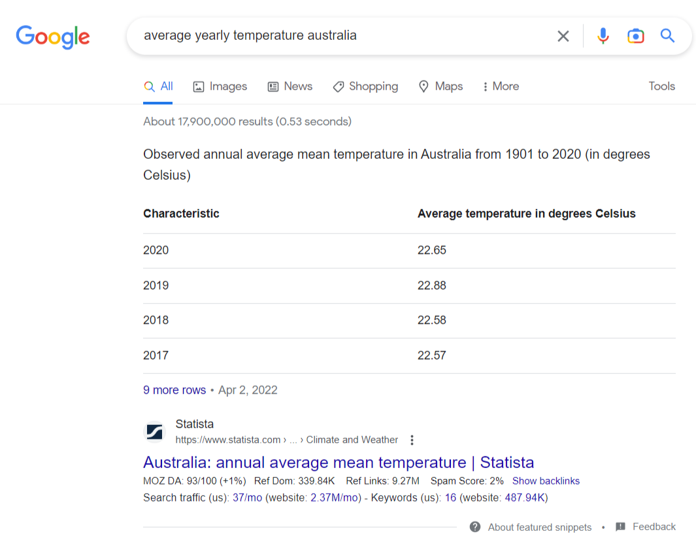
Task: Click the magnifying glass search icon
Action: tap(667, 36)
